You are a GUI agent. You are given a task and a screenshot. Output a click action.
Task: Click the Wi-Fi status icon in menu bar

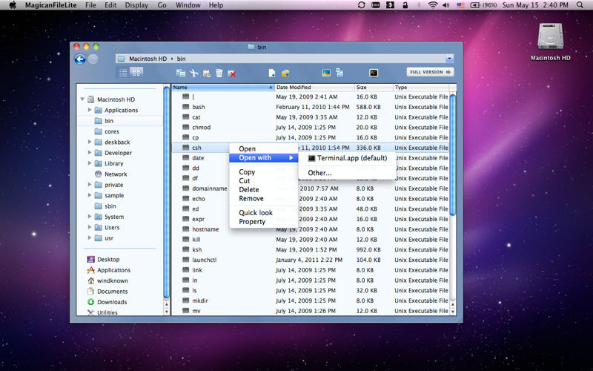tap(433, 5)
